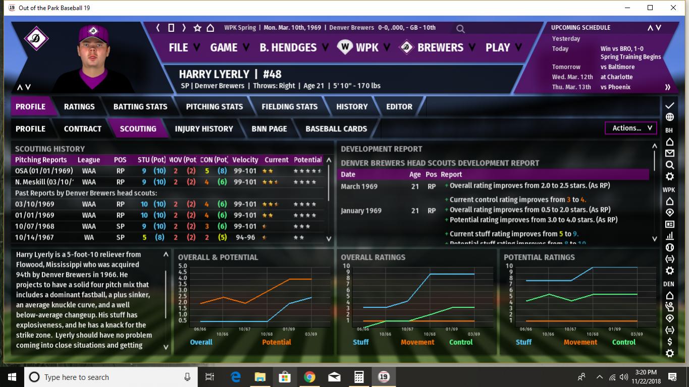Click the checkmark icon in right sidebar
This screenshot has height=387, width=689.
(669, 105)
